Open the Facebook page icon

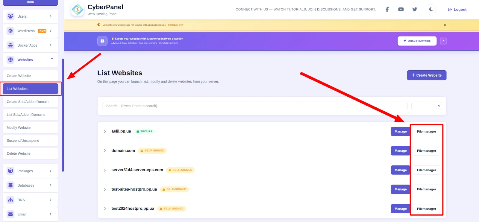point(387,9)
